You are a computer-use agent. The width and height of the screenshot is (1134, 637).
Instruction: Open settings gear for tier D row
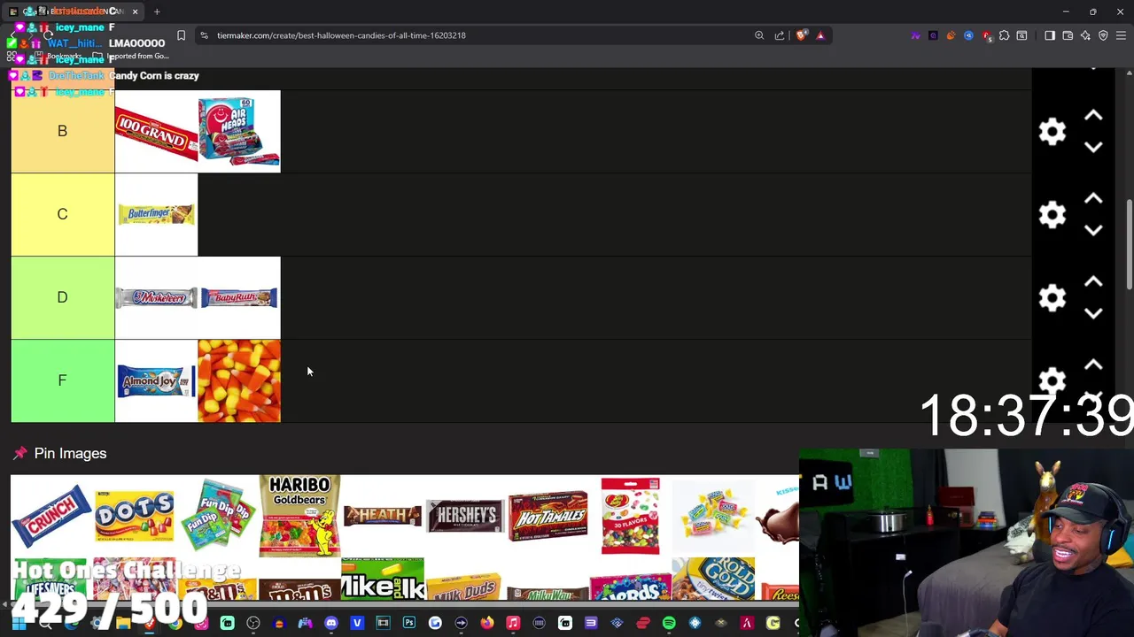click(1052, 298)
